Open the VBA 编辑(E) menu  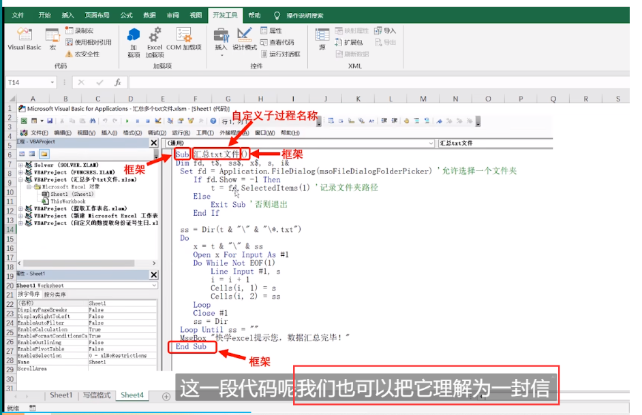pyautogui.click(x=63, y=133)
